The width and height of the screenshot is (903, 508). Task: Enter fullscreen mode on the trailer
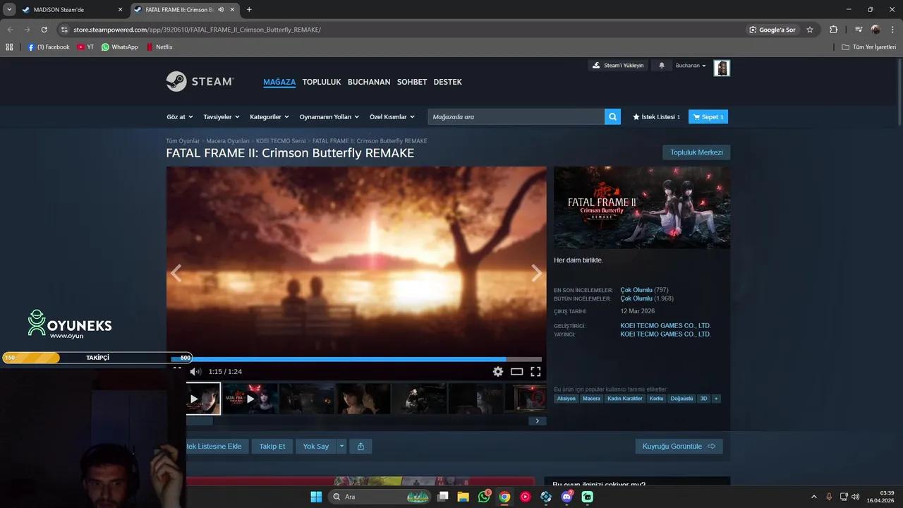535,371
